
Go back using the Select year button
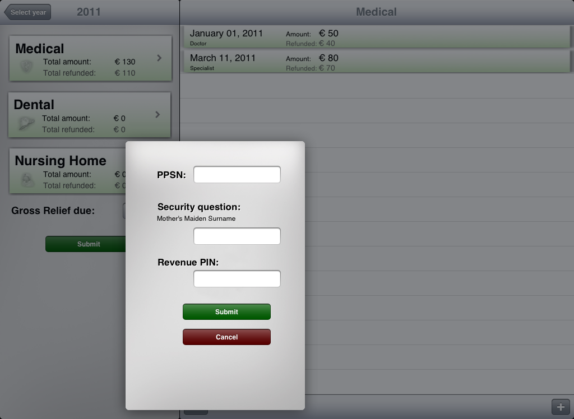[x=27, y=12]
